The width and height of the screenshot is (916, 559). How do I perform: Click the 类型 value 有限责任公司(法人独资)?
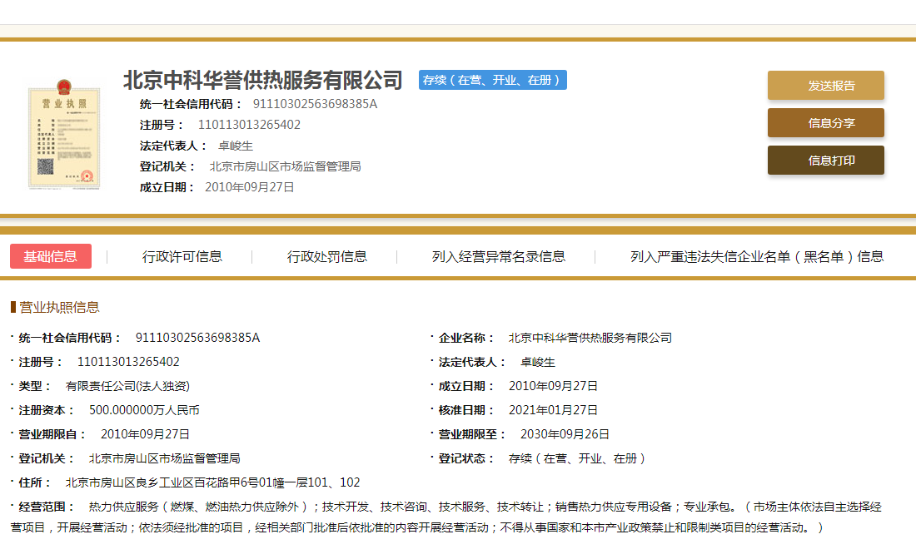pos(127,386)
